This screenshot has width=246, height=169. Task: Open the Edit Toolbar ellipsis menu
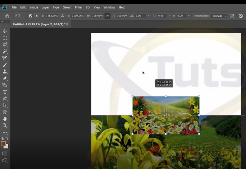(5, 132)
